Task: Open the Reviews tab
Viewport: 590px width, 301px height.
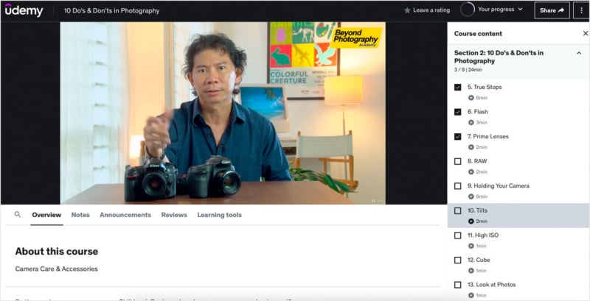Action: click(x=174, y=215)
